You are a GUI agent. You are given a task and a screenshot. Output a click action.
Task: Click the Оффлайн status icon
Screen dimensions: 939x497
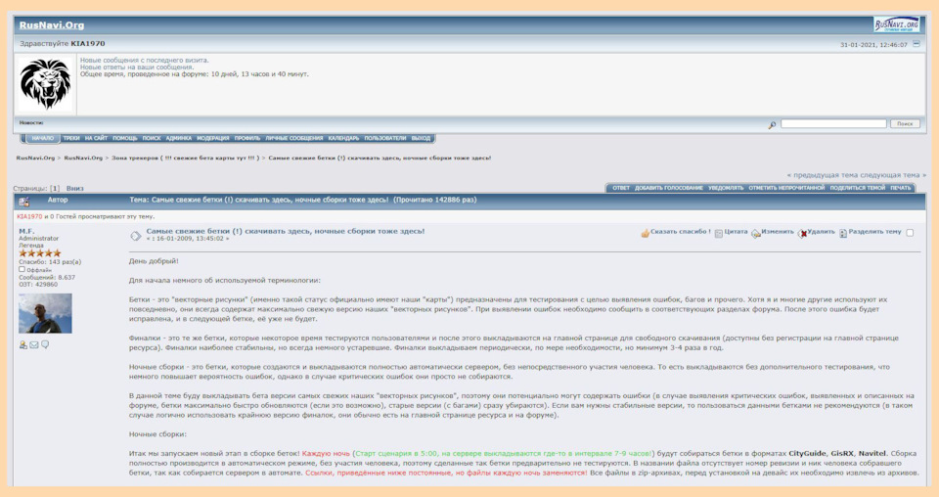(22, 269)
